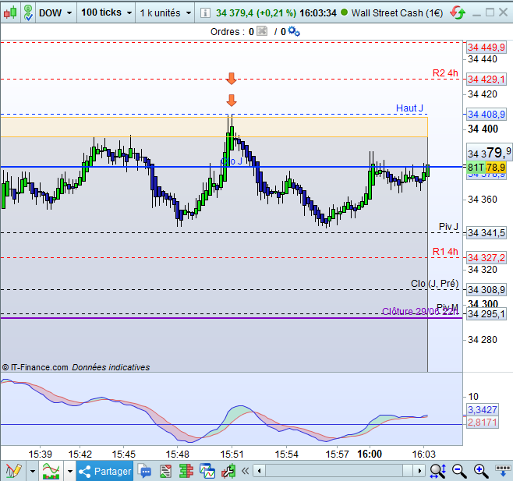Click the drawing pencil tool icon
The image size is (513, 481).
[13, 471]
